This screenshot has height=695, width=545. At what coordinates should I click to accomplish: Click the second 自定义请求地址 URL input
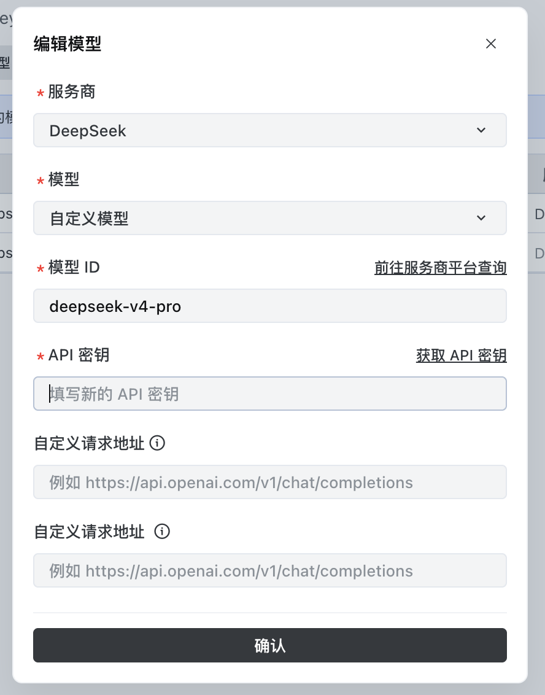[x=270, y=570]
